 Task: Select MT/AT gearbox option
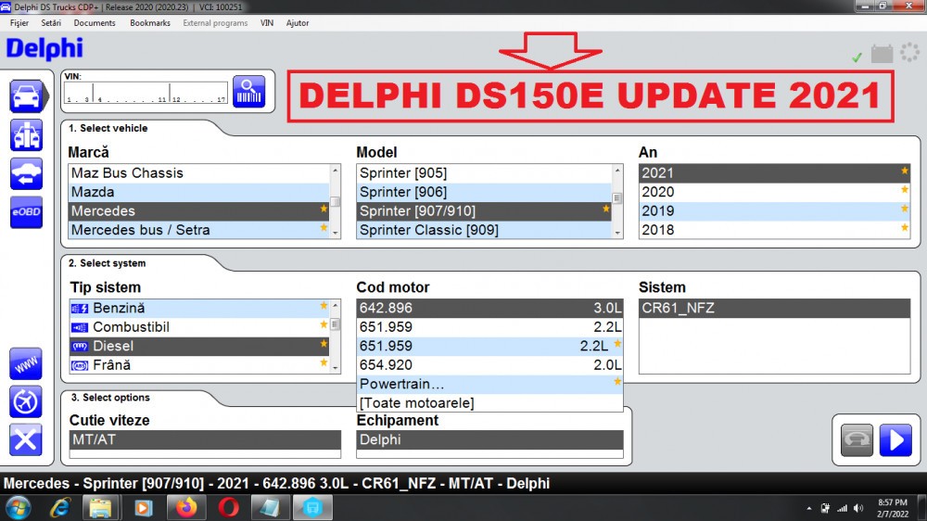pos(205,440)
